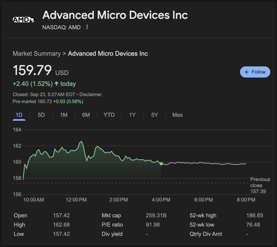Click the 52-wk high value 186.65
Viewport: 277px width, 247px height.
[255, 215]
